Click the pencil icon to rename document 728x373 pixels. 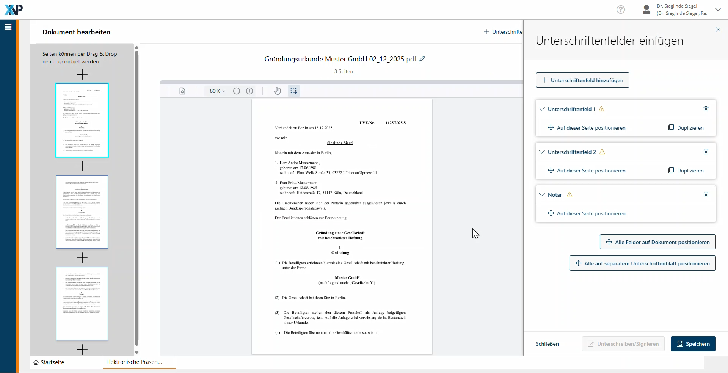pos(422,59)
